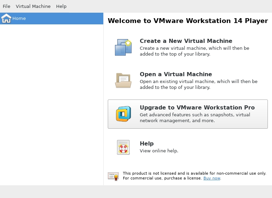Open the File menu

pos(7,6)
